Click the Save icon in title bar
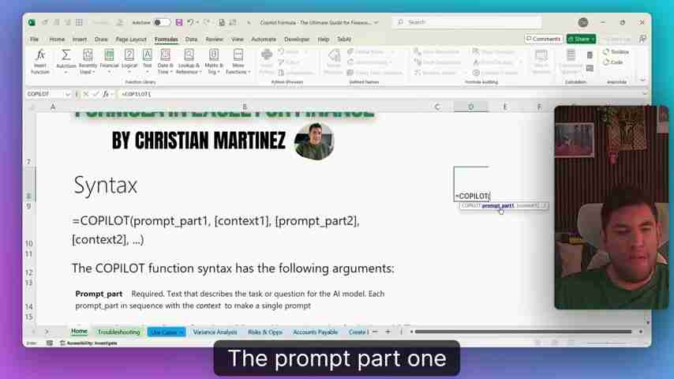 (x=179, y=22)
